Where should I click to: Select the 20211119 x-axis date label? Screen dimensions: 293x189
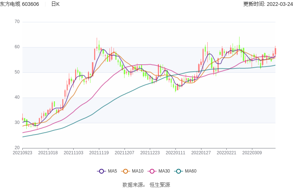tap(99, 153)
